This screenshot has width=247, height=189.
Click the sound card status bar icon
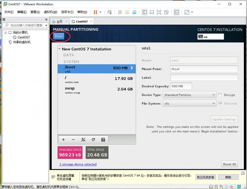pos(231,187)
